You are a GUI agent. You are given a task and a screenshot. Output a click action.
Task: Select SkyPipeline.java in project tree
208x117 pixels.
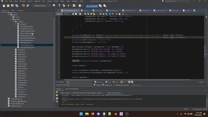click(x=26, y=43)
